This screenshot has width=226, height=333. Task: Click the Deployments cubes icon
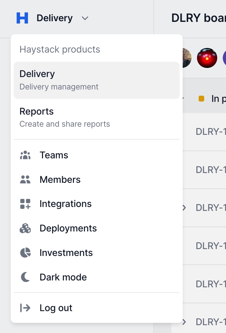(25, 228)
